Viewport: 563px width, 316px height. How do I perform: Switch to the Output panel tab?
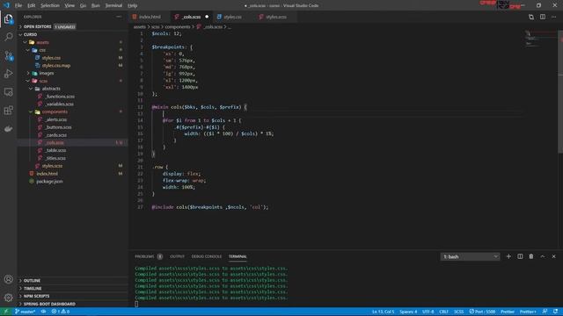click(177, 256)
